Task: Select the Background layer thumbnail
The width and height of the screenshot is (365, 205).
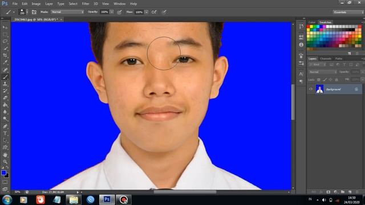Action: (319, 89)
